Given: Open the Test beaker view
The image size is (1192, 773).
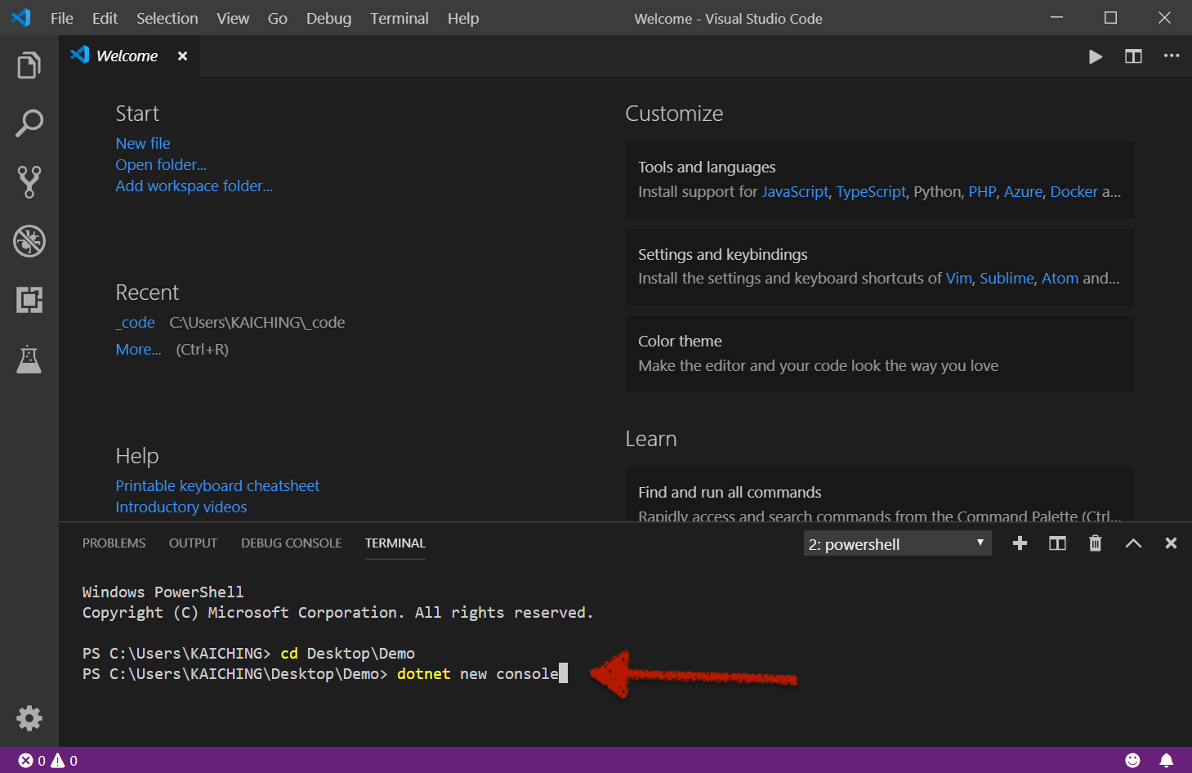Looking at the screenshot, I should click(x=29, y=359).
